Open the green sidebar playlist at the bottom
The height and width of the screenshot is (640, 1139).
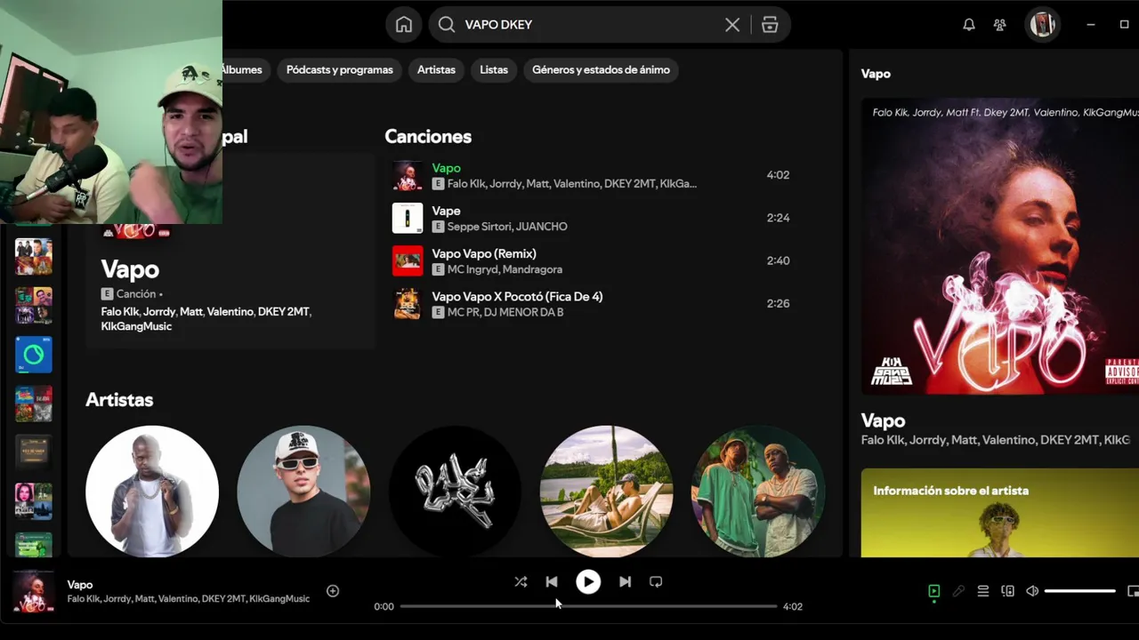34,545
